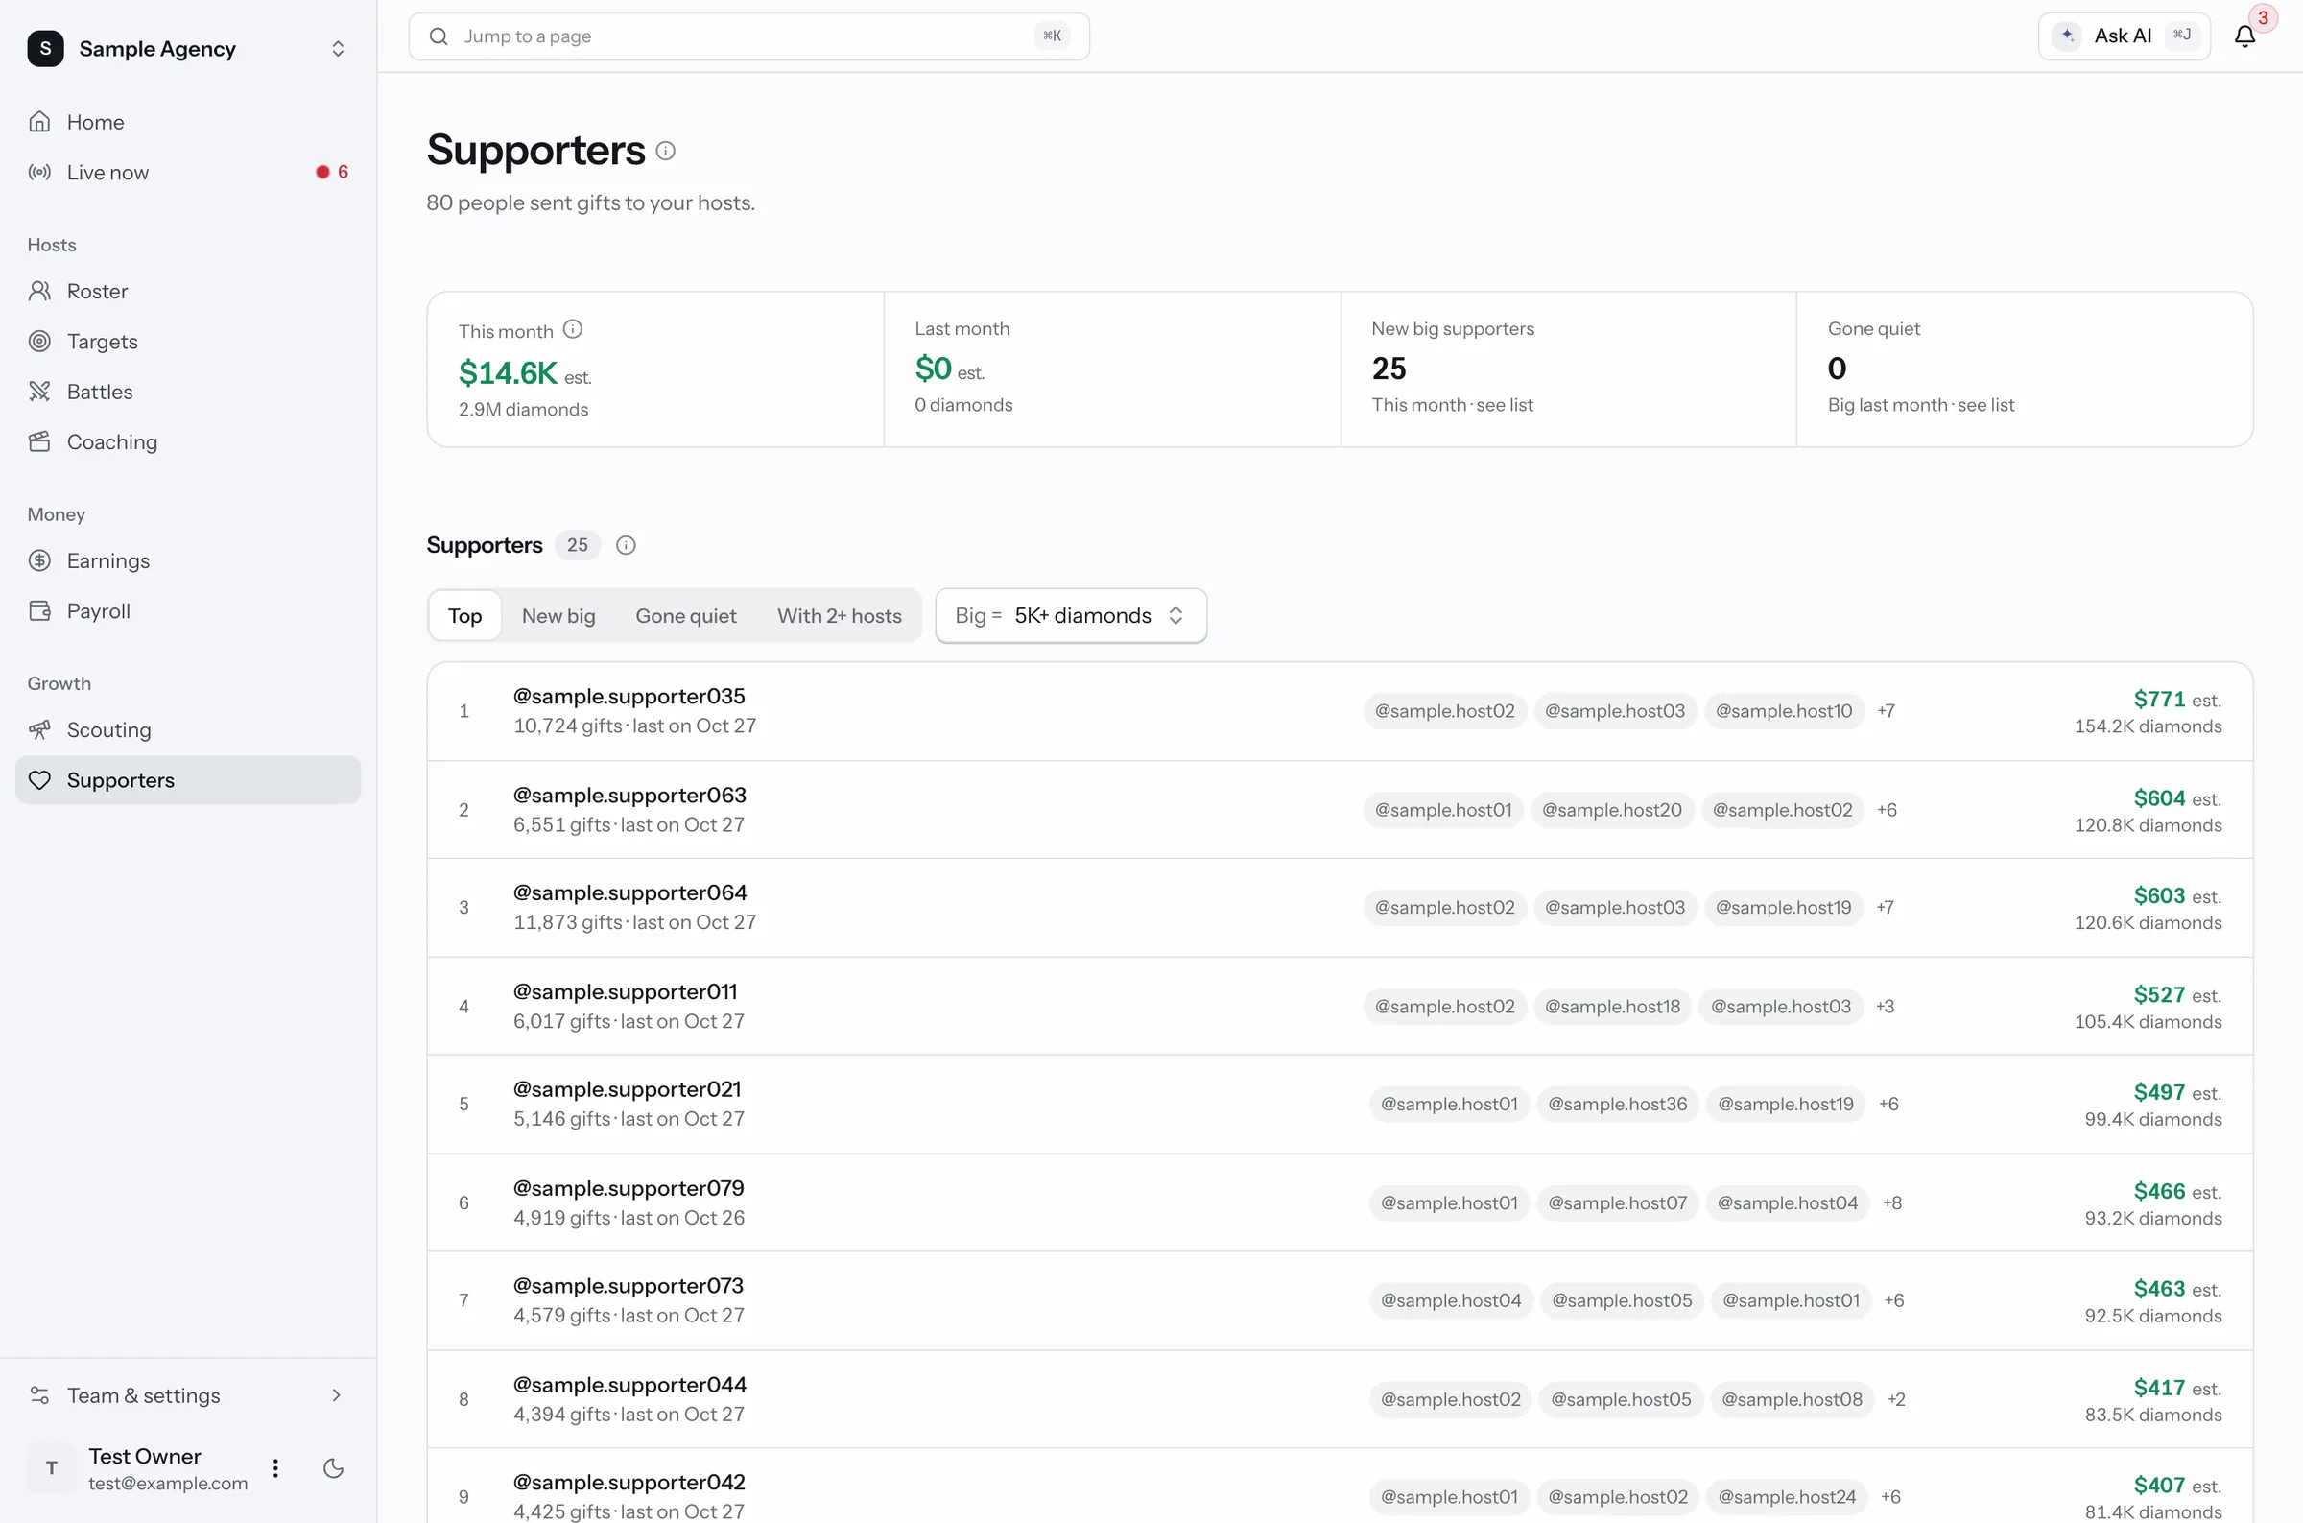This screenshot has width=2303, height=1523.
Task: Click the Test Owner account profile
Action: (138, 1467)
